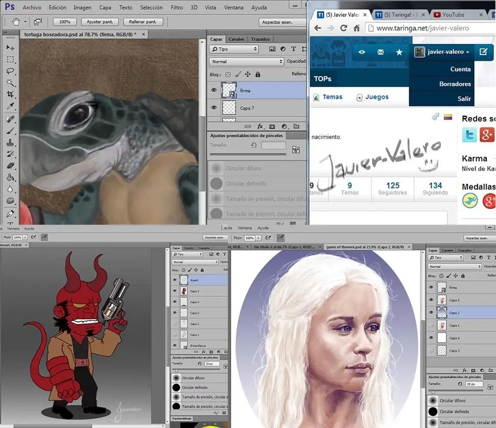The image size is (496, 428).
Task: Hide firma layer in bottom-right Photoshop
Action: [431, 287]
